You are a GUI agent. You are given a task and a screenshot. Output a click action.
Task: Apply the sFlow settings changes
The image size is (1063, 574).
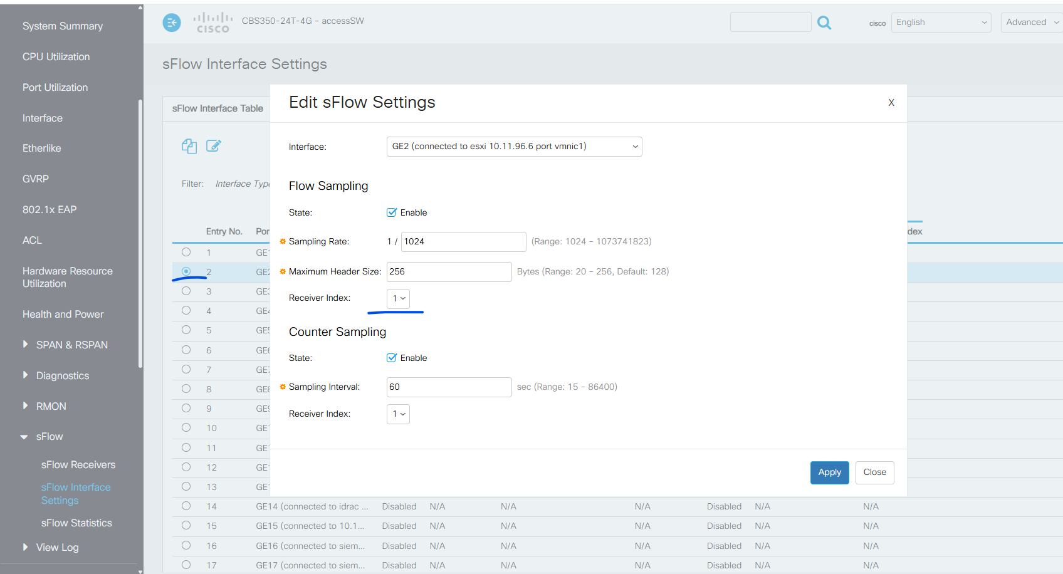point(829,472)
